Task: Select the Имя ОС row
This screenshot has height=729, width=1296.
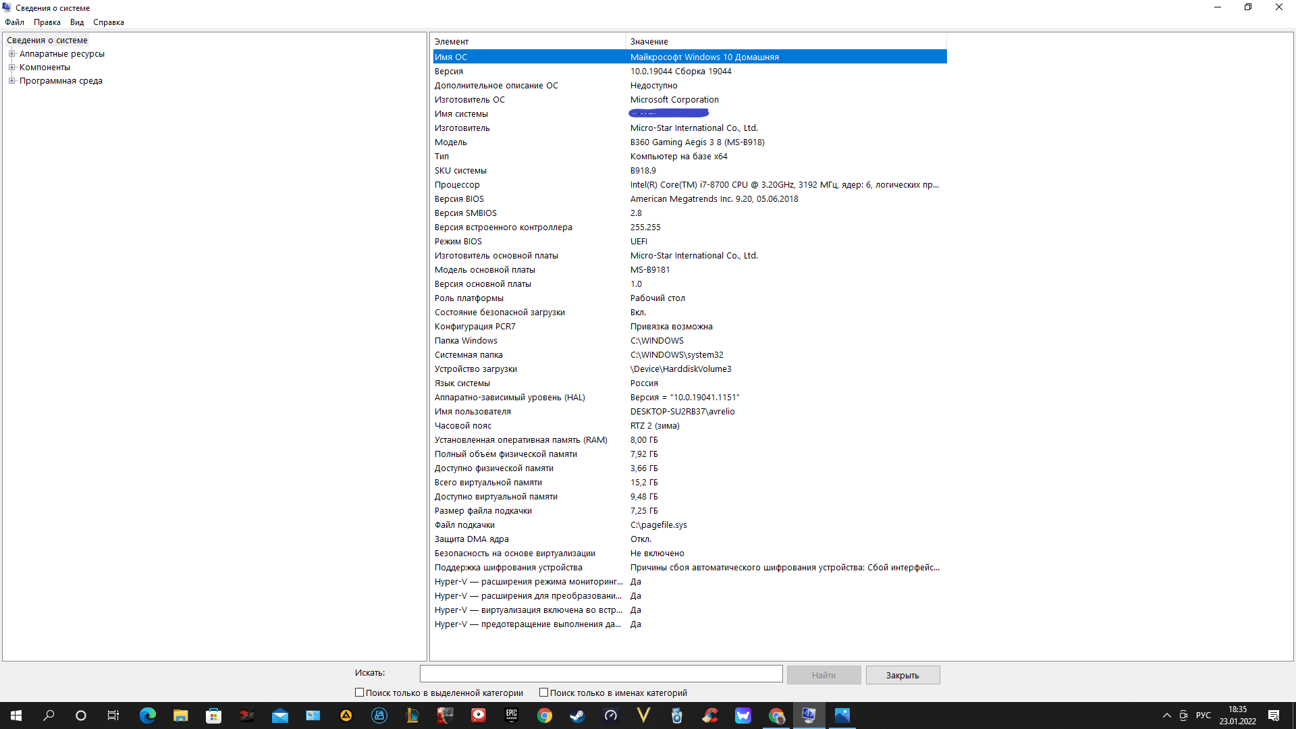Action: [x=689, y=57]
